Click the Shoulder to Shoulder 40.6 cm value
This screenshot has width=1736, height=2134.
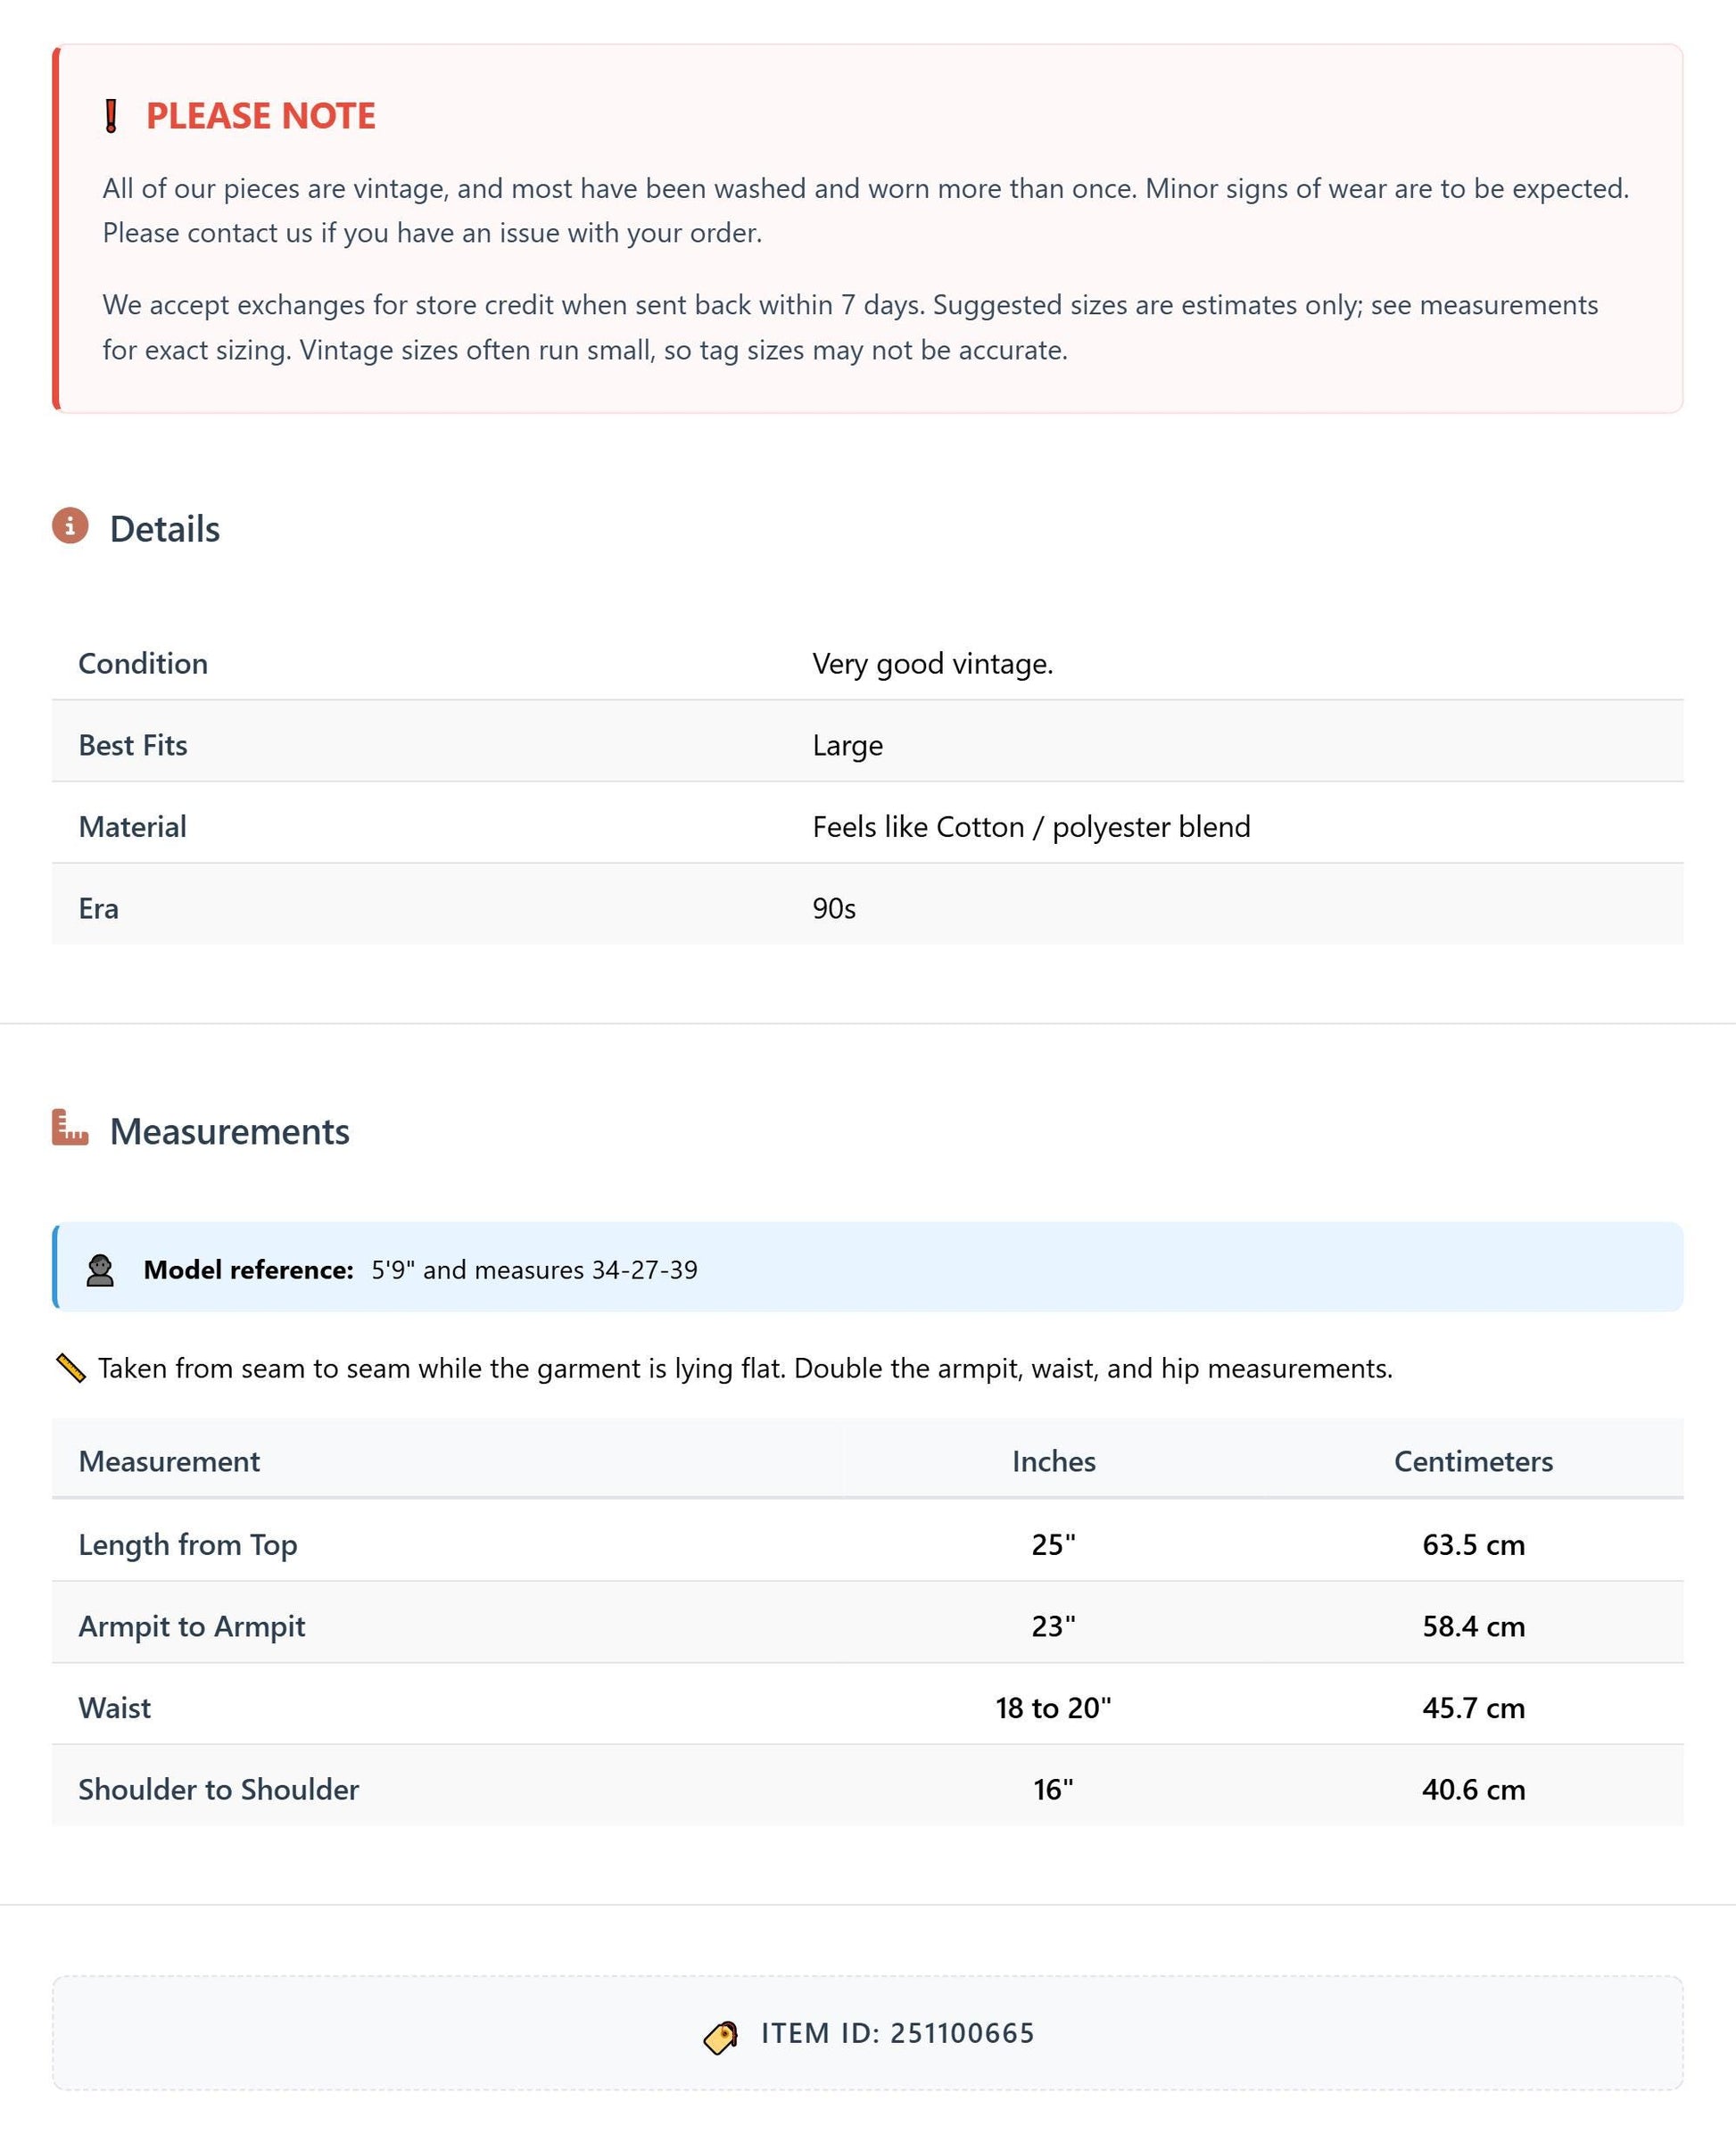tap(1474, 1789)
